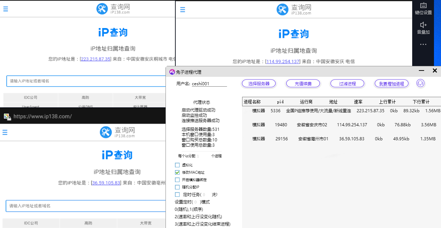441x228 pixels.
Task: Click the 设置定时 mode input field
Action: pyautogui.click(x=196, y=202)
